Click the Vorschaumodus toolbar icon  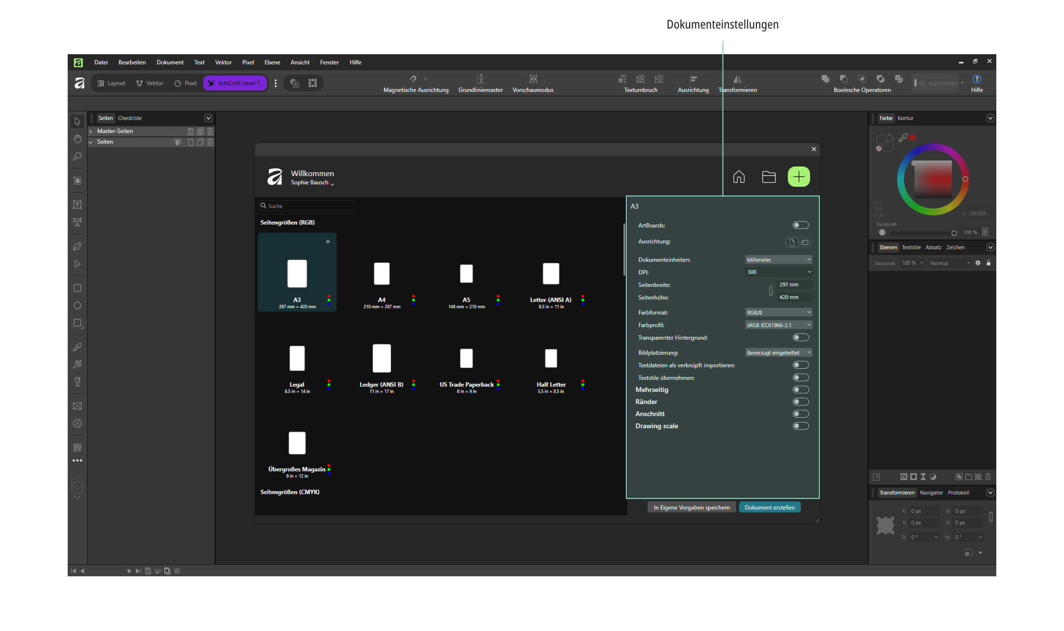[533, 83]
